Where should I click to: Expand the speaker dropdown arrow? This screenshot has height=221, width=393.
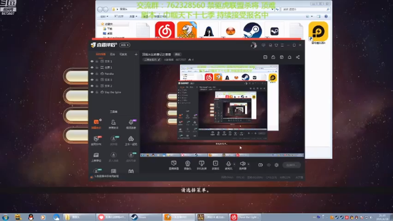pos(248,165)
